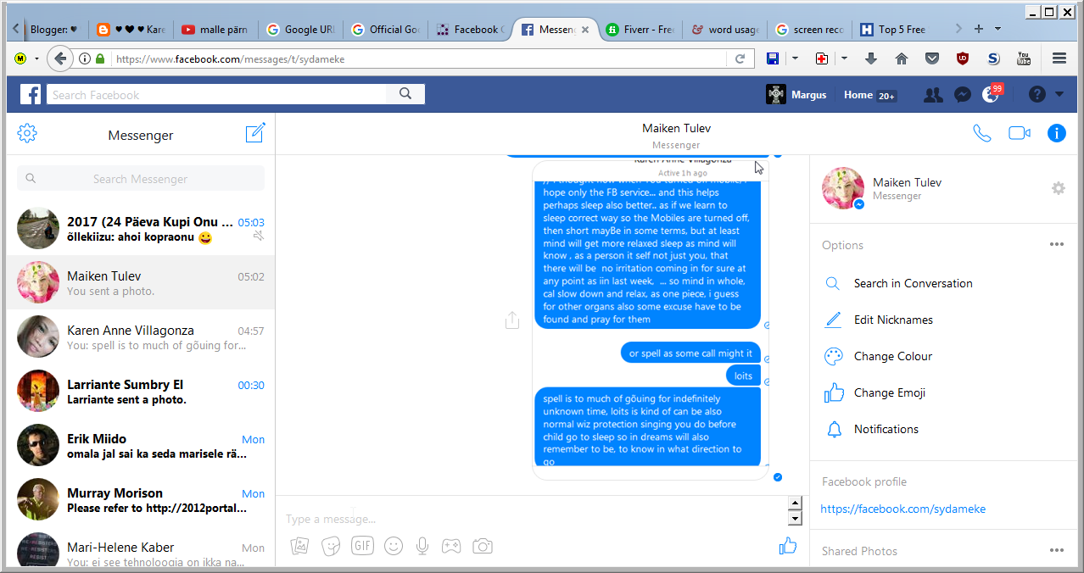Image resolution: width=1084 pixels, height=573 pixels.
Task: Open Karen Anne Villagonza conversation
Action: click(141, 337)
